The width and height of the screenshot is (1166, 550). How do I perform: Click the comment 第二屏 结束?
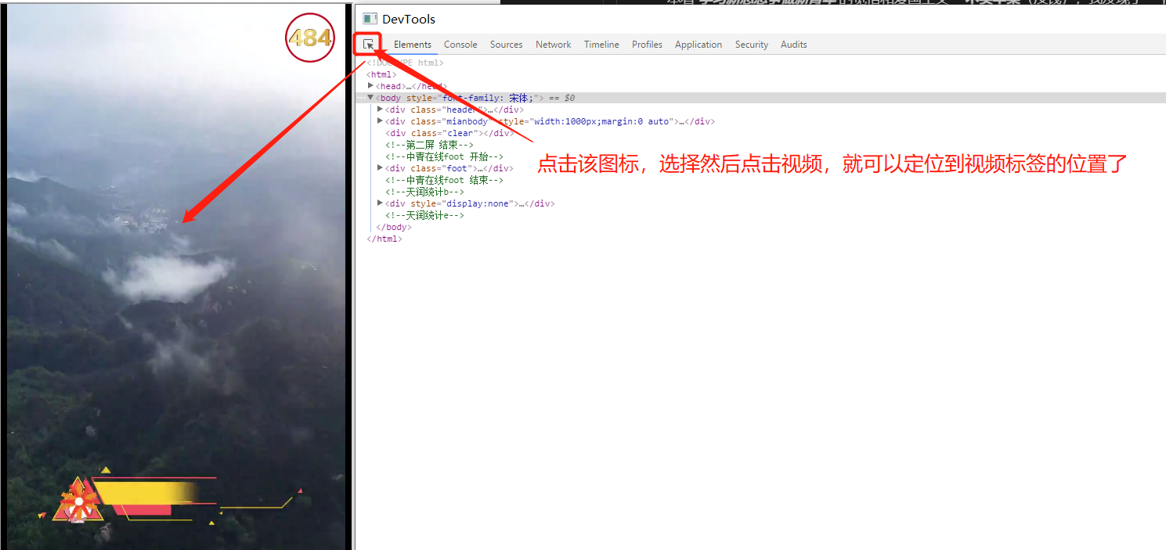[x=429, y=145]
